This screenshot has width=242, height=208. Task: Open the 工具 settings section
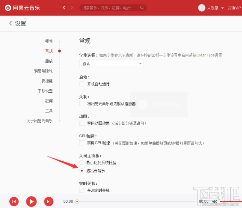click(49, 111)
